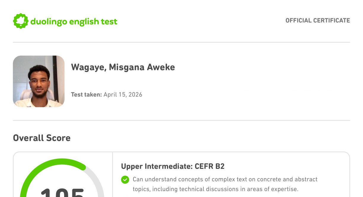The width and height of the screenshot is (363, 197).
Task: Click the green checkmark beside the B2 description
Action: (125, 180)
